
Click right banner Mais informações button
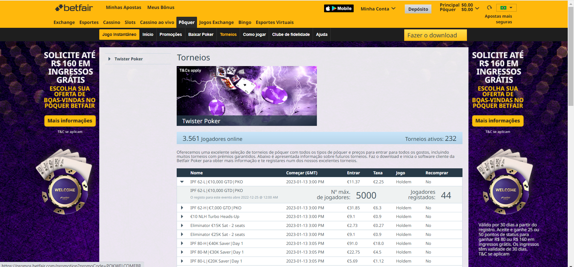click(x=498, y=121)
